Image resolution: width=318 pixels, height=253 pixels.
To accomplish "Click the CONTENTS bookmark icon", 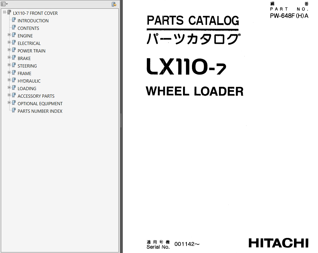I will coord(14,28).
